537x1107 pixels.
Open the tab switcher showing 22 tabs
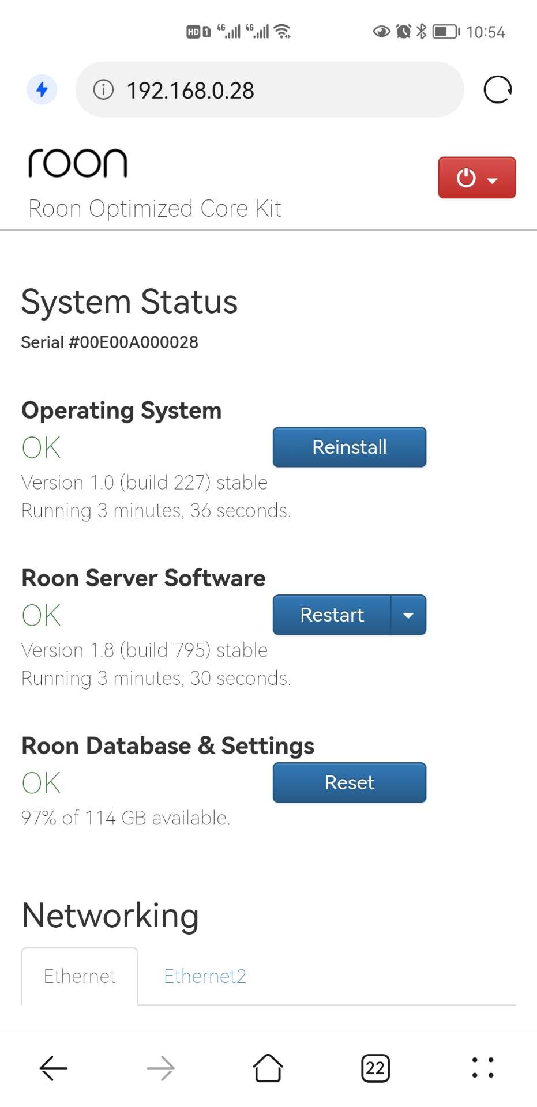pyautogui.click(x=375, y=1068)
